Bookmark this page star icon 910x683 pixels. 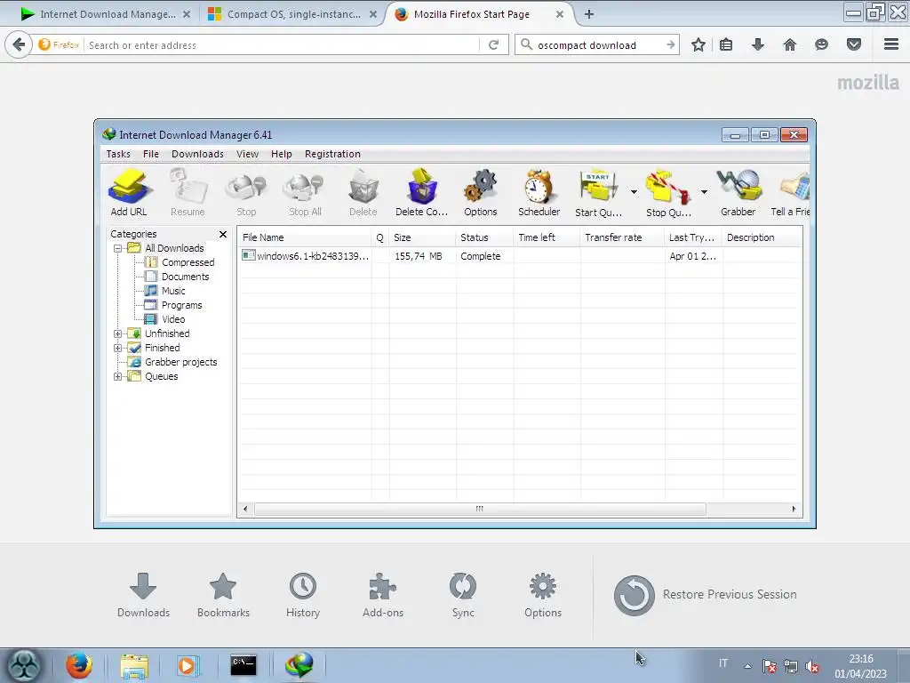(698, 44)
